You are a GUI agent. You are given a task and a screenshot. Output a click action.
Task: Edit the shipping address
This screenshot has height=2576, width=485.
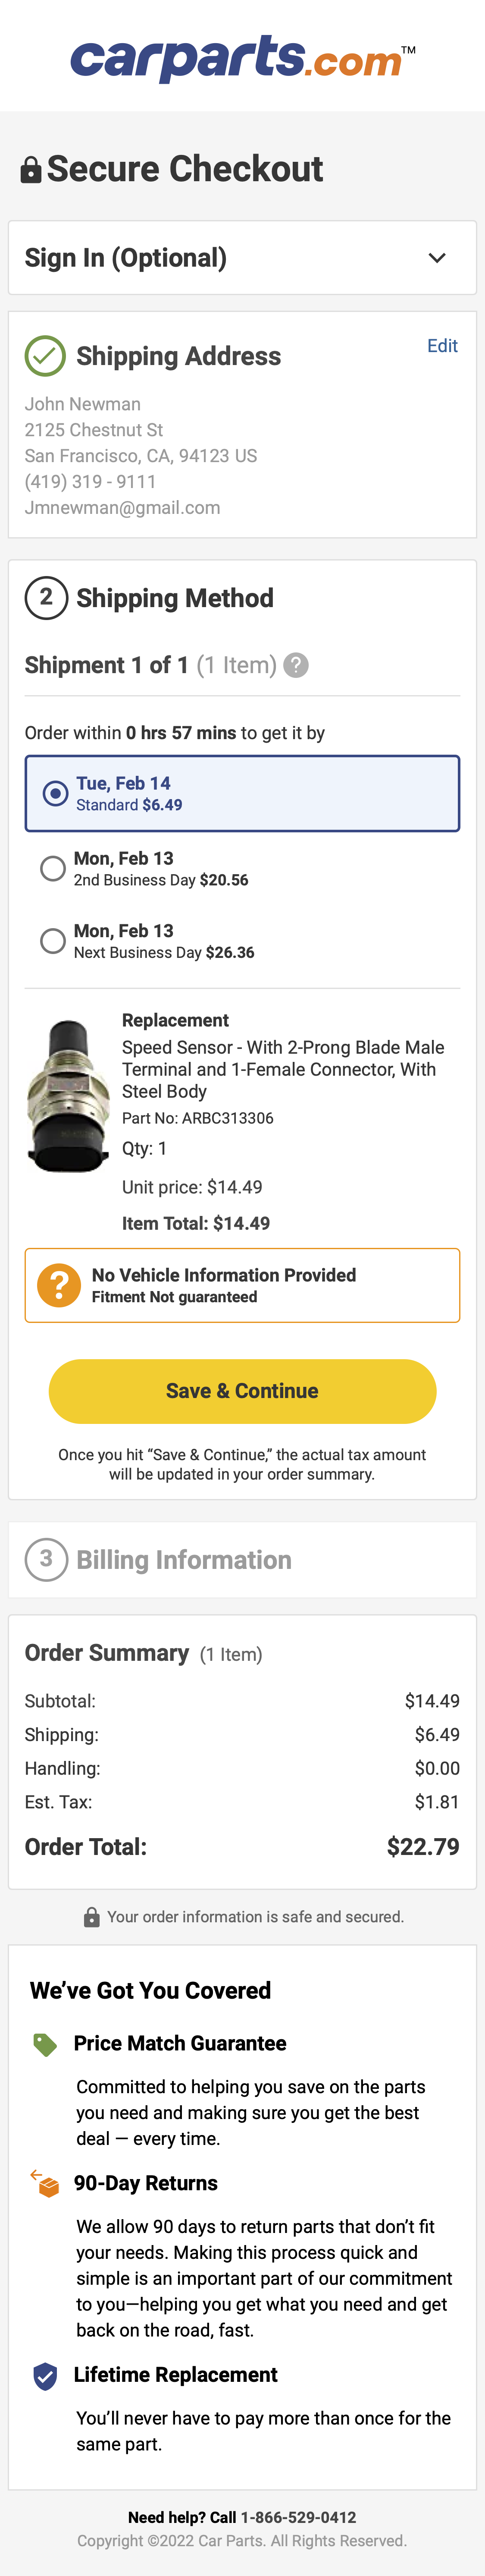(442, 346)
